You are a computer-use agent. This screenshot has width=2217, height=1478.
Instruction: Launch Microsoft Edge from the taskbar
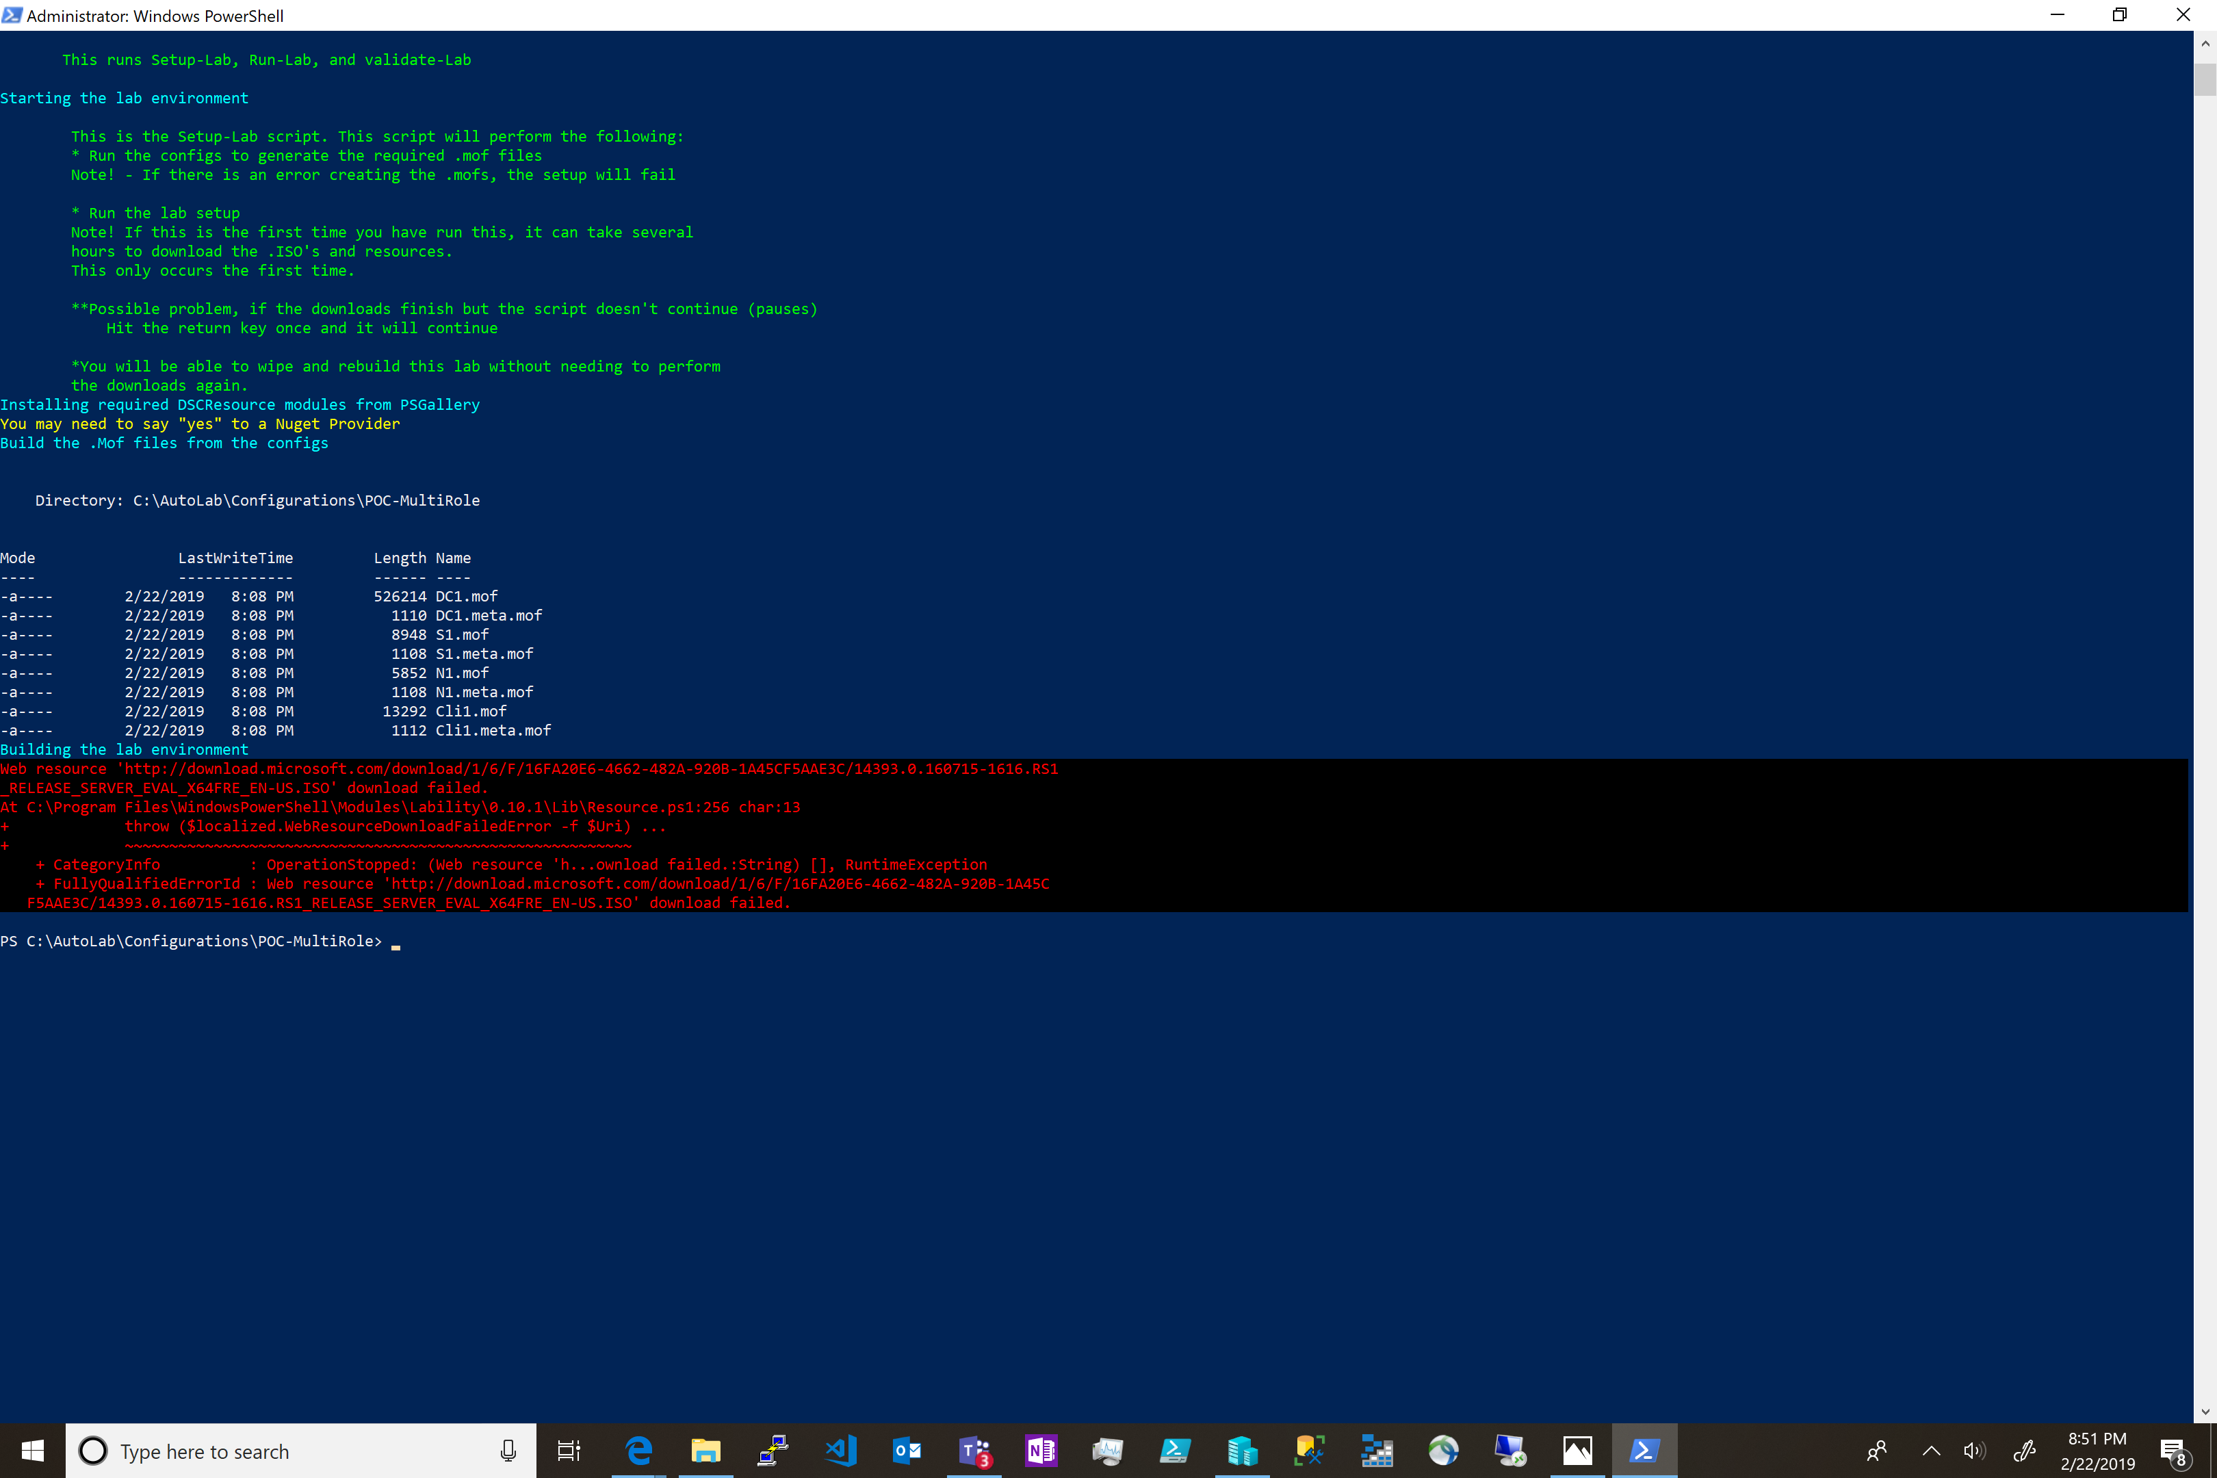point(639,1451)
